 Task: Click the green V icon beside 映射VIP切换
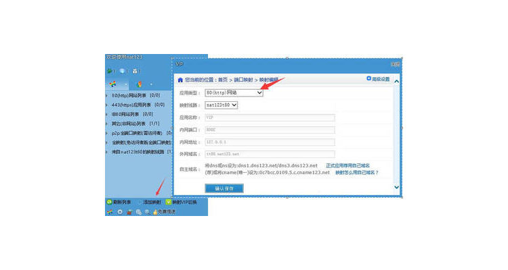[169, 202]
